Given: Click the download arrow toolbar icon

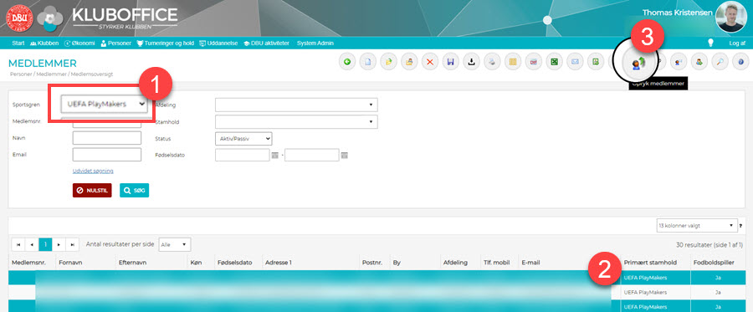Looking at the screenshot, I should pos(471,62).
